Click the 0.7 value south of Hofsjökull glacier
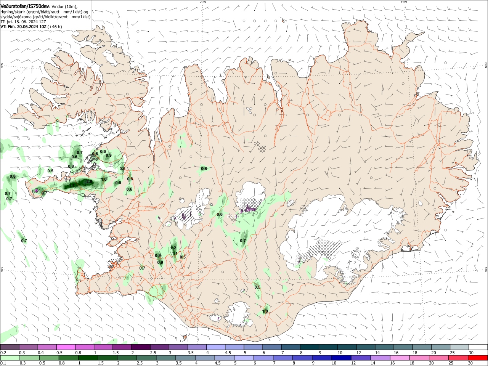The height and width of the screenshot is (366, 488). click(243, 241)
